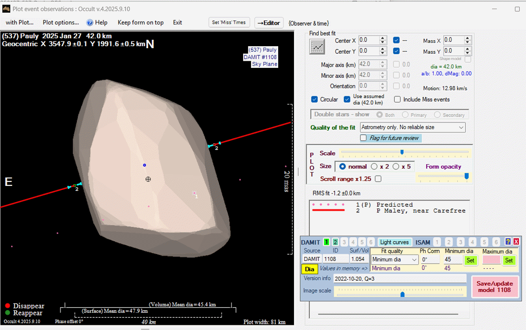
Task: Click the Set 'Miss' Times button
Action: pos(229,22)
